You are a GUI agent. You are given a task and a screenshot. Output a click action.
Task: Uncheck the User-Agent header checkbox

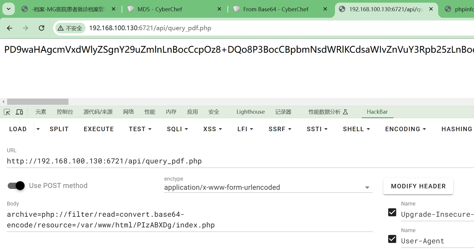(392, 239)
